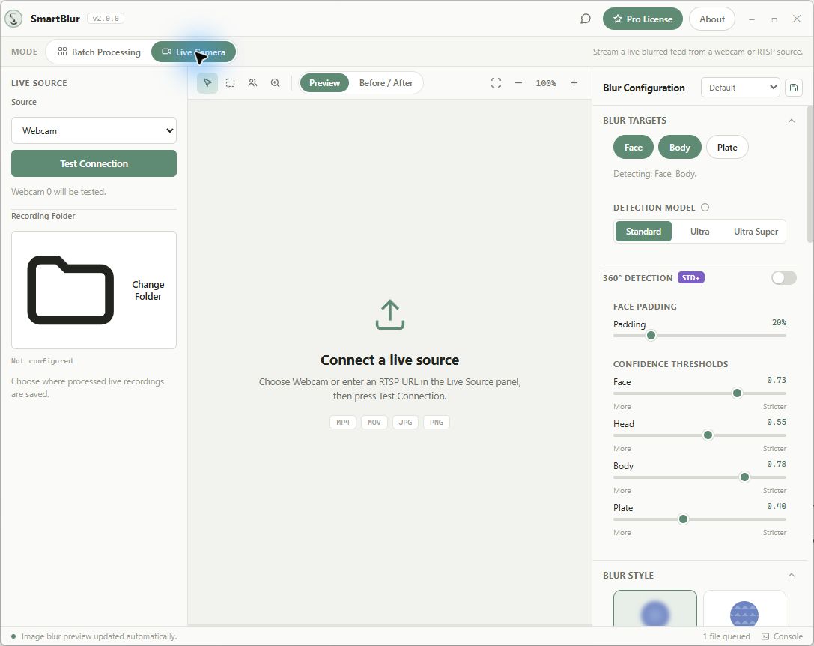Collapse the Blur Targets section
Screen dimensions: 814x646
pyautogui.click(x=791, y=121)
